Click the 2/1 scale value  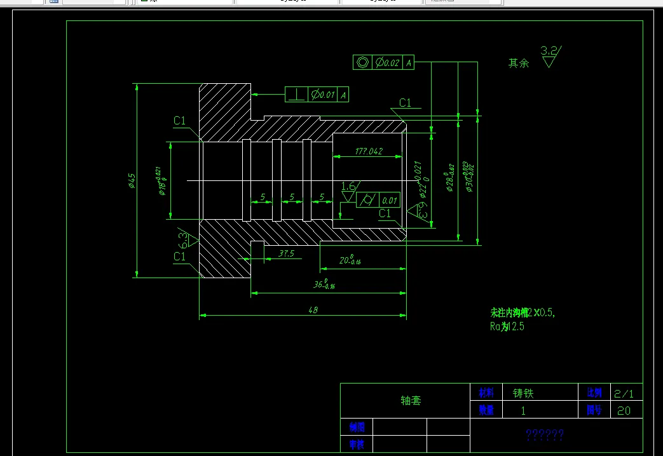(x=624, y=394)
